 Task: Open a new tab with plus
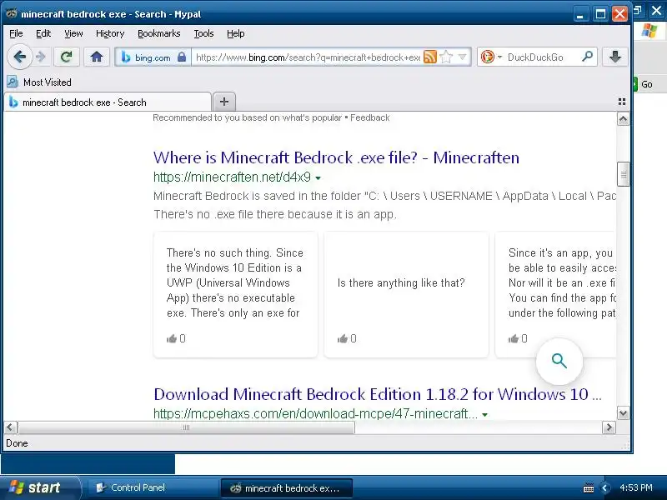(x=224, y=102)
